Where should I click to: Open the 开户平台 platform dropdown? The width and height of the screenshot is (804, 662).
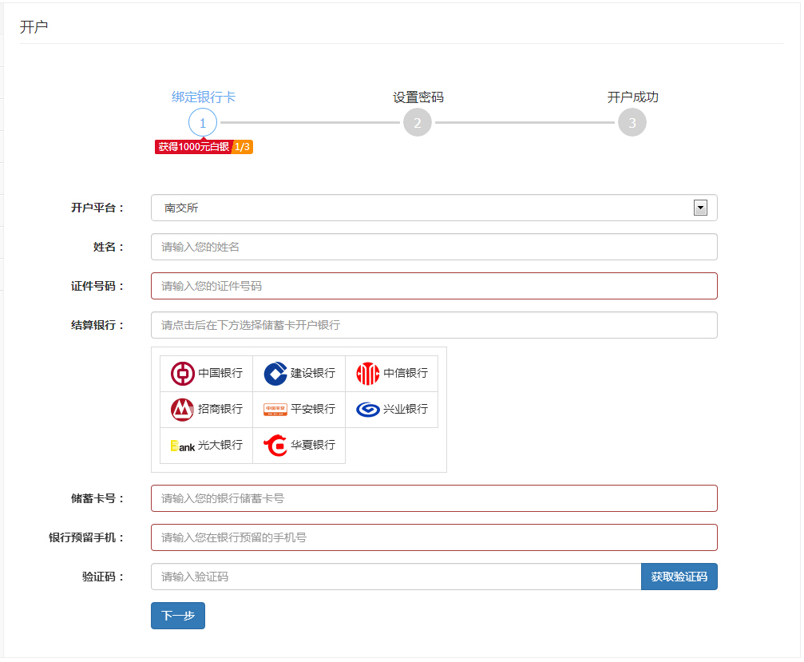pos(434,207)
